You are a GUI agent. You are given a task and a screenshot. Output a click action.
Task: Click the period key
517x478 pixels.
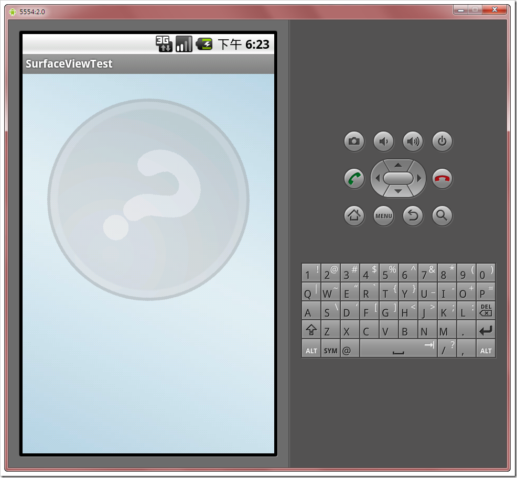click(466, 330)
